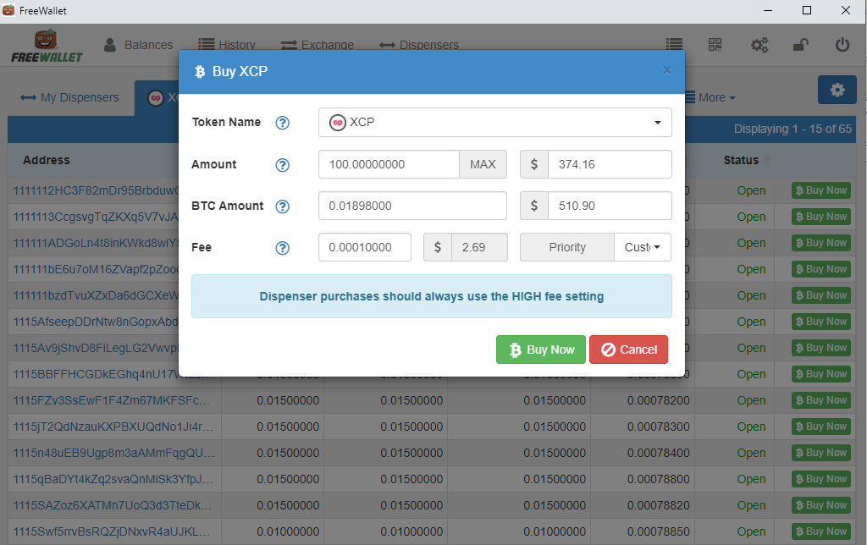The image size is (867, 545).
Task: Buy Now from dispenser 1111112HC3F82mDr95Brbduw
Action: click(x=820, y=190)
